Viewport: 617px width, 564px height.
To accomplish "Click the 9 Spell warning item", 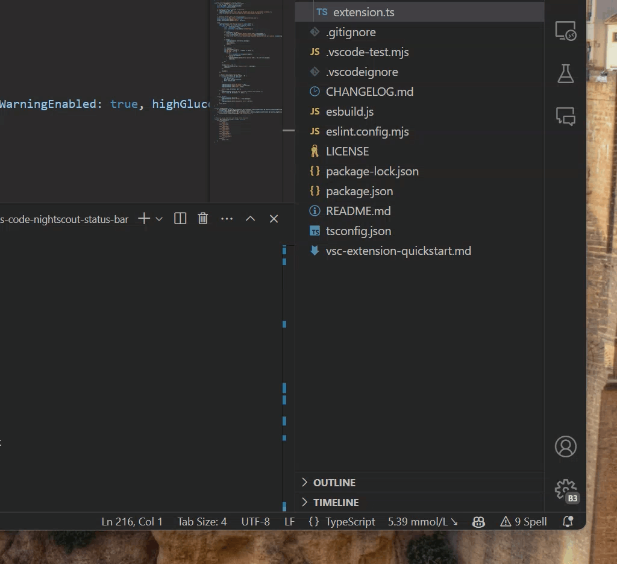I will click(524, 521).
